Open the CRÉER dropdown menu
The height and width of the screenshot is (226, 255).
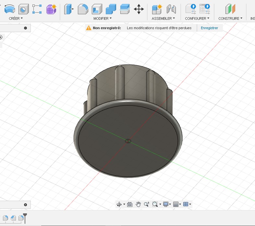[16, 18]
